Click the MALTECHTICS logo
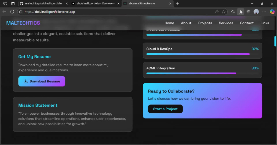 [23, 23]
